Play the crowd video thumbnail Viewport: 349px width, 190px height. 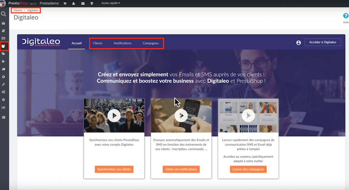click(x=114, y=115)
